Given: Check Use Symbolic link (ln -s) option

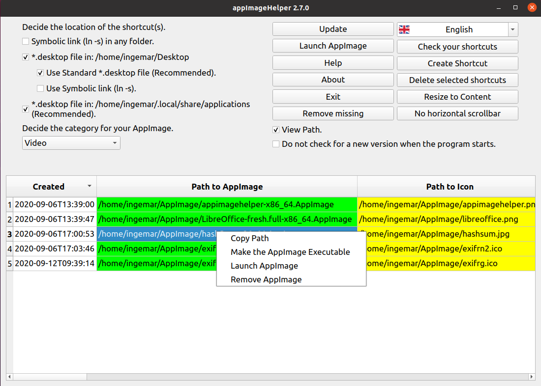Looking at the screenshot, I should pos(40,88).
